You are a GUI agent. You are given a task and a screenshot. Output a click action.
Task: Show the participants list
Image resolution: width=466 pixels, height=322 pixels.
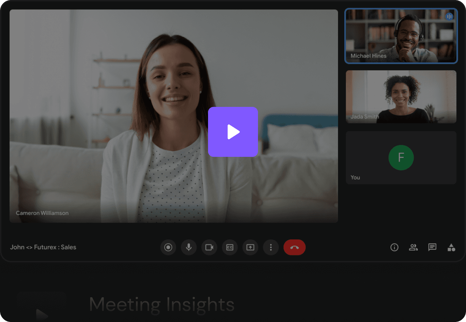pyautogui.click(x=413, y=247)
